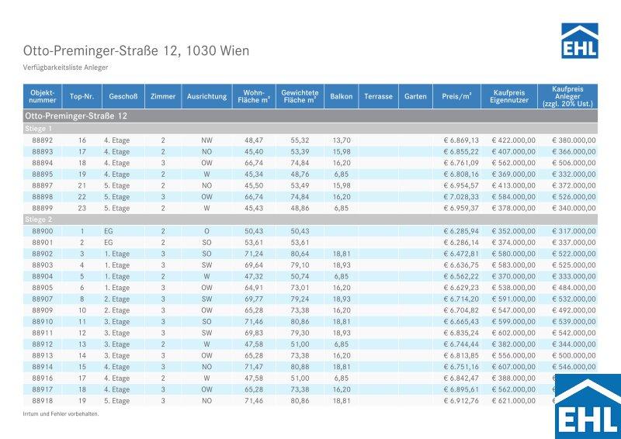The image size is (621, 439).
Task: Click the Garten column header
Action: coord(415,97)
